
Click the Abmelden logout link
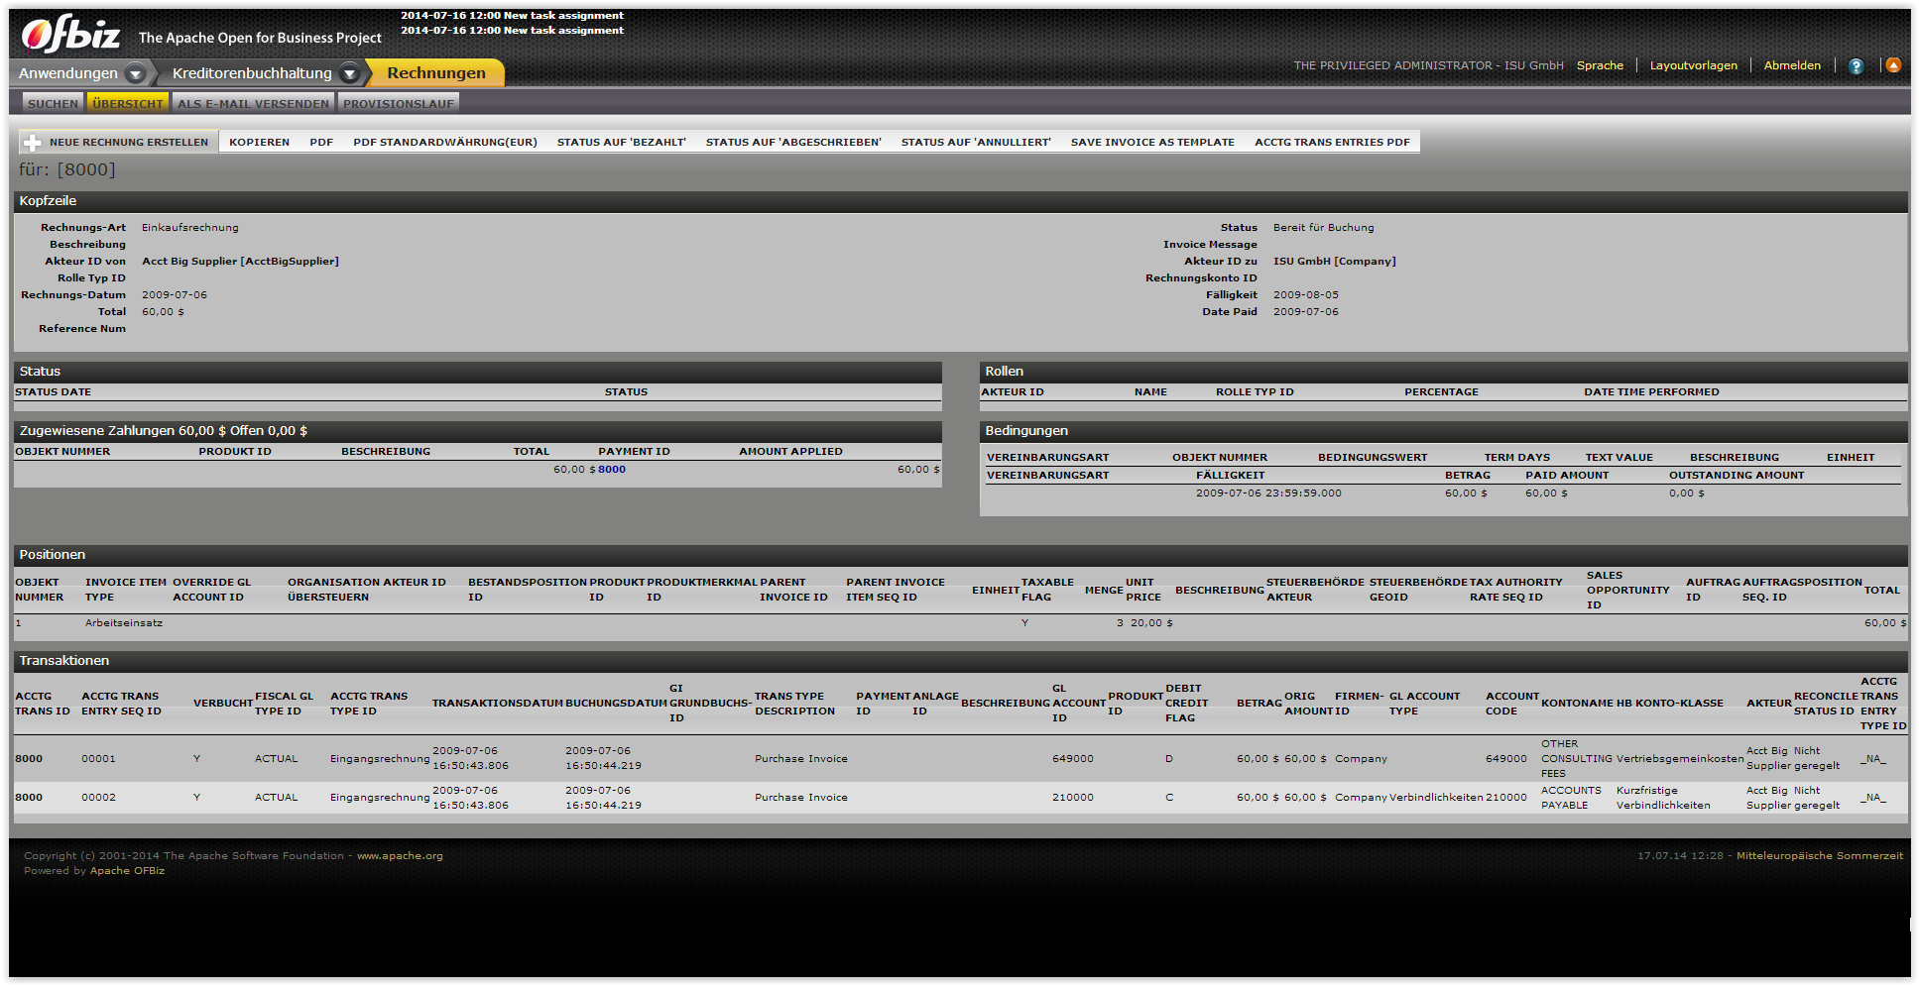pyautogui.click(x=1791, y=65)
